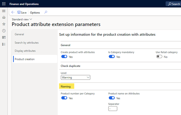Toggle Product number per Category
This screenshot has height=115, width=181.
tap(64, 98)
